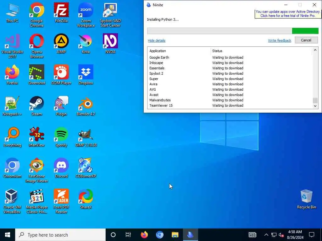The image size is (322, 241).
Task: Open the Windows Start menu
Action: click(x=8, y=235)
